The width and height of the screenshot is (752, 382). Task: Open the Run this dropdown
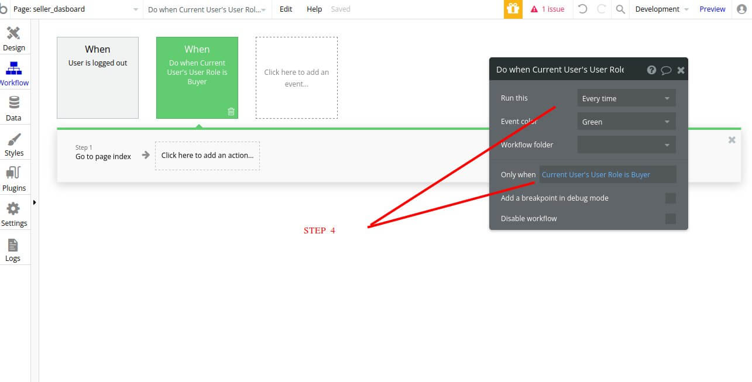pos(626,98)
